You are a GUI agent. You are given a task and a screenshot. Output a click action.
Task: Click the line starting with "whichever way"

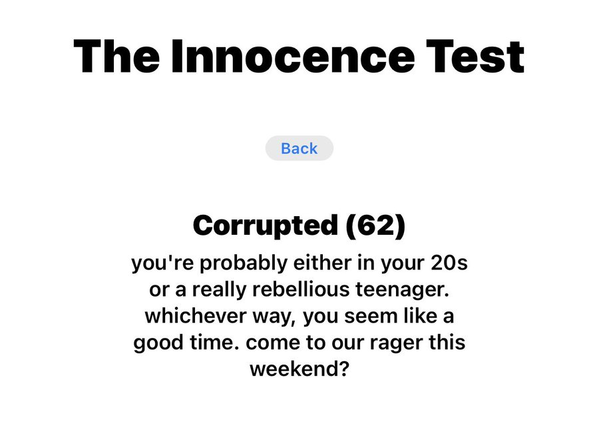[299, 315]
